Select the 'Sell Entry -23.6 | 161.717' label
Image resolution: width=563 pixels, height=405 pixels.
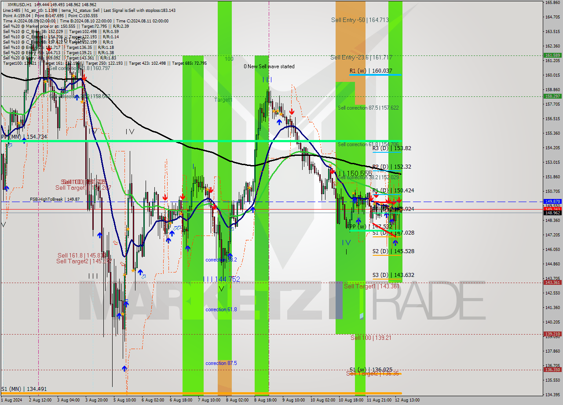tap(361, 57)
